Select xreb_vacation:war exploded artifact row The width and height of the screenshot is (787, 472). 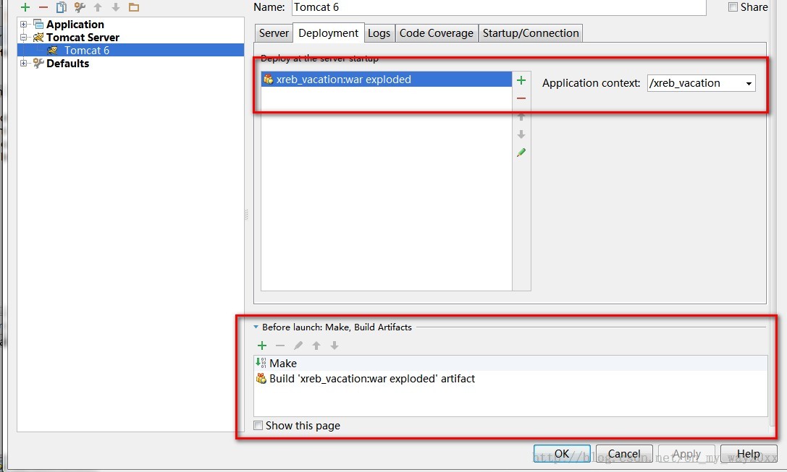click(x=387, y=80)
